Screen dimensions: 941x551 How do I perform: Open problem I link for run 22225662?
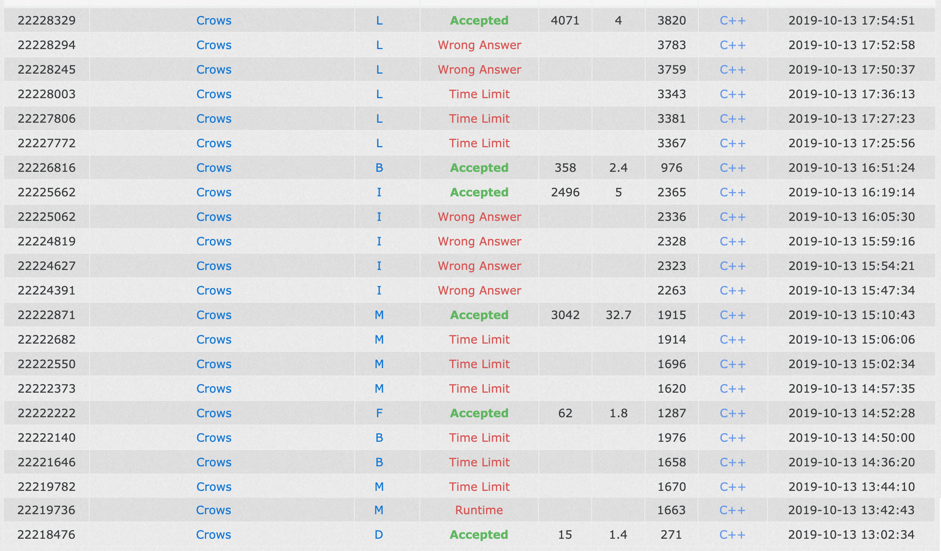[x=379, y=192]
